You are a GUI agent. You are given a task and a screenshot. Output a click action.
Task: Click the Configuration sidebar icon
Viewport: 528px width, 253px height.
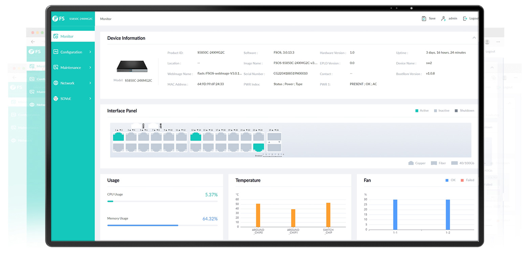point(56,52)
